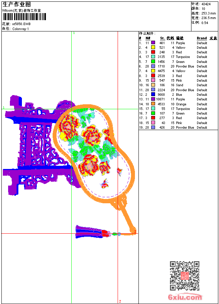Click the Colorway 1 label
Viewport: 219px width, 304px height.
[x=20, y=29]
